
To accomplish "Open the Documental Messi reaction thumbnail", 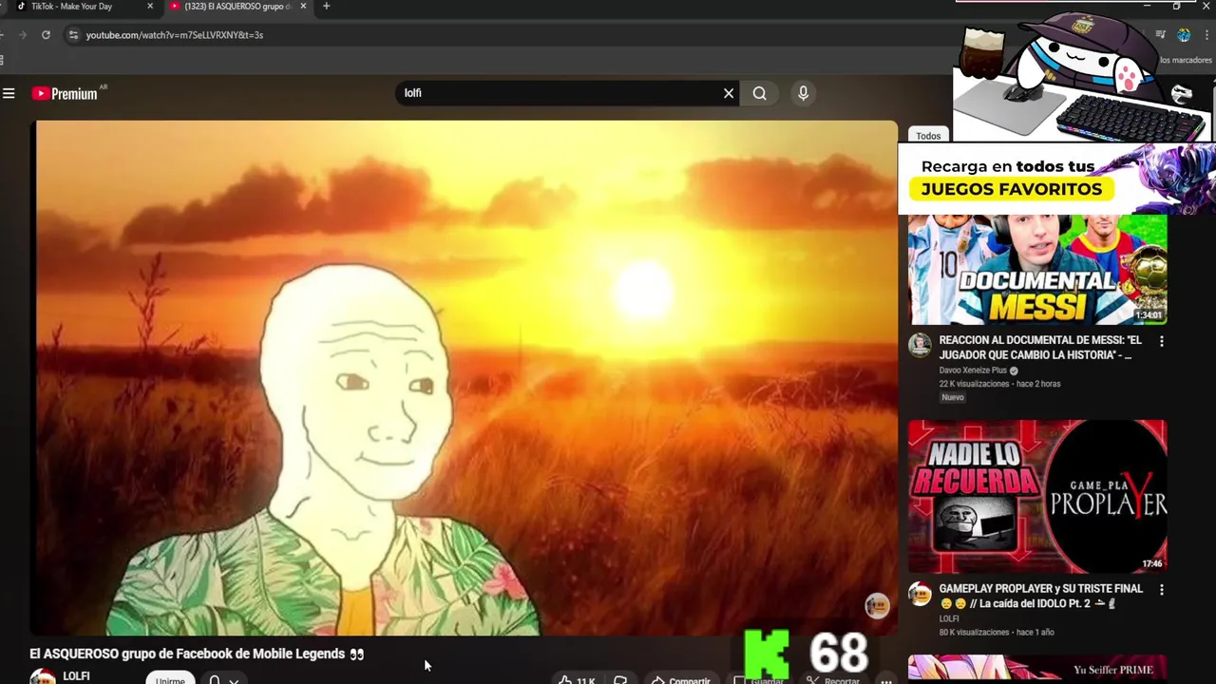I will (1037, 270).
